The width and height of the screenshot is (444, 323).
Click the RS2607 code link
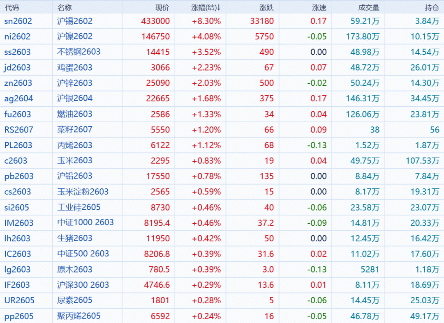(x=18, y=130)
